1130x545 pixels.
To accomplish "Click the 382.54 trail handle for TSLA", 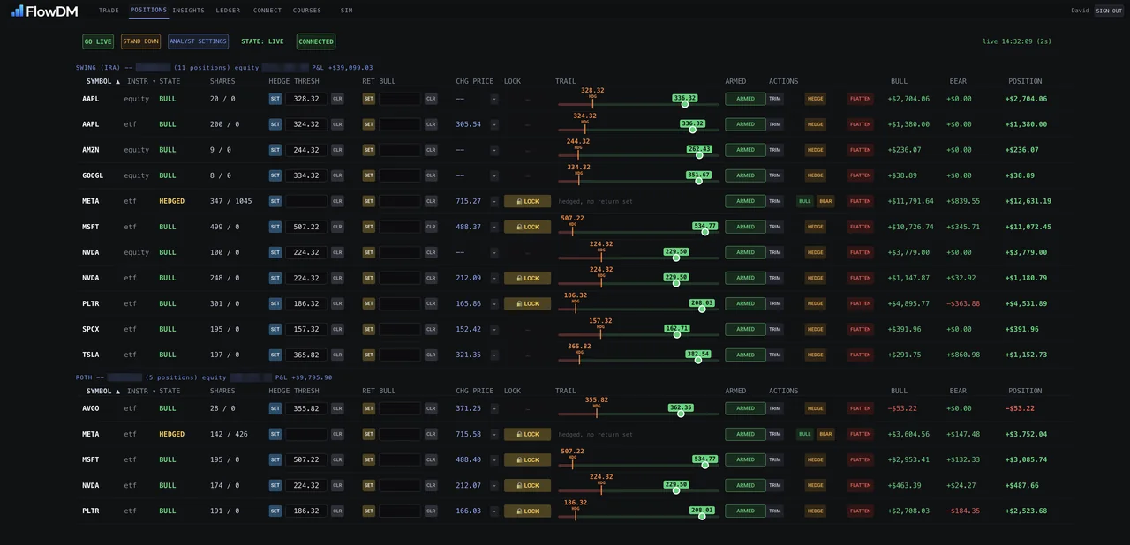I will [x=697, y=360].
